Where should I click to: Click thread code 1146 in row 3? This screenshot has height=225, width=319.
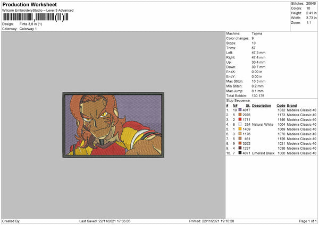282,119
